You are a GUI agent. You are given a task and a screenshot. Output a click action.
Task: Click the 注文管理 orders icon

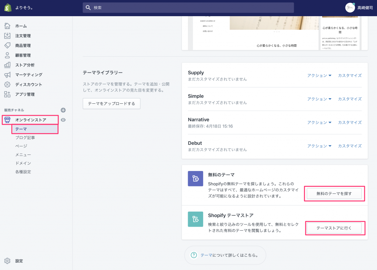tap(7, 36)
